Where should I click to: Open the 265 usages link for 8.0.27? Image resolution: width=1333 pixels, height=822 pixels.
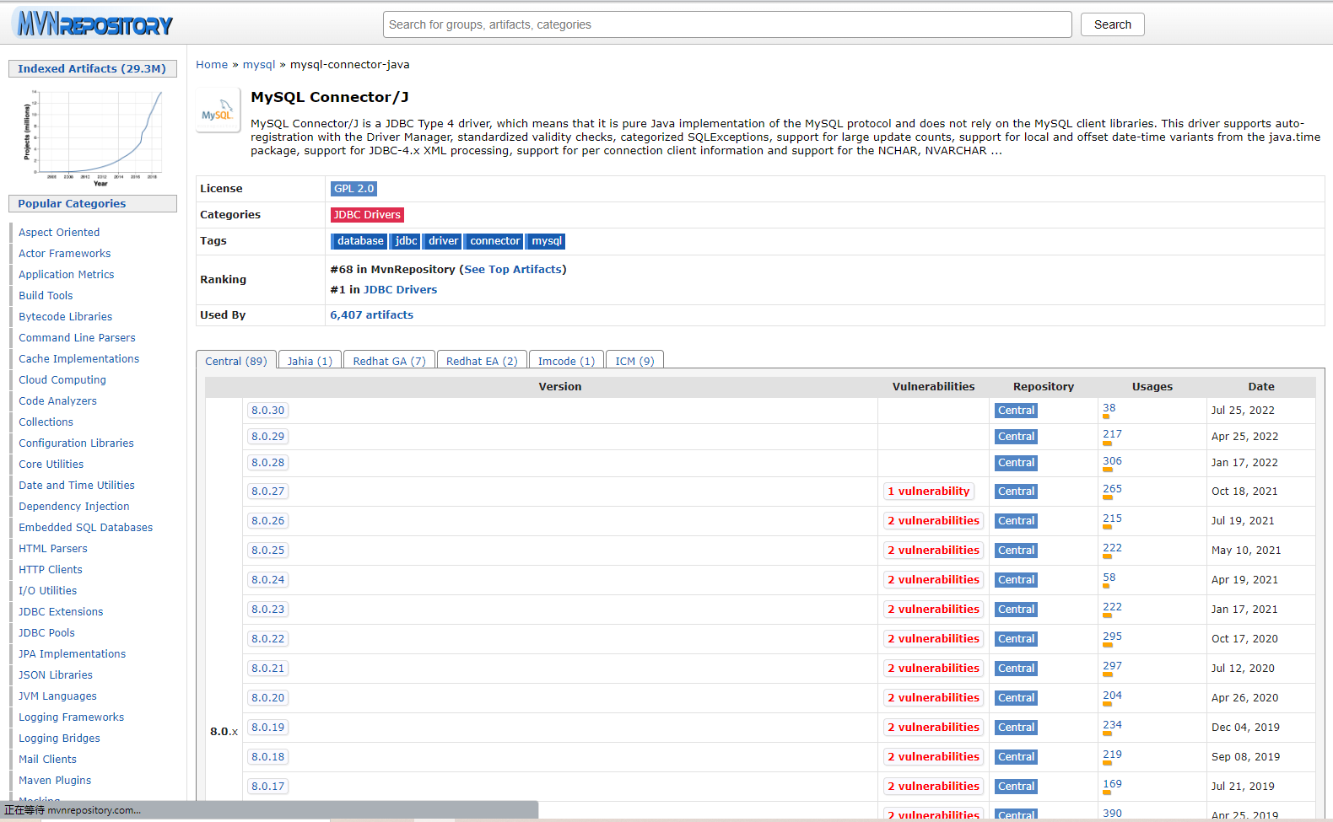tap(1112, 489)
